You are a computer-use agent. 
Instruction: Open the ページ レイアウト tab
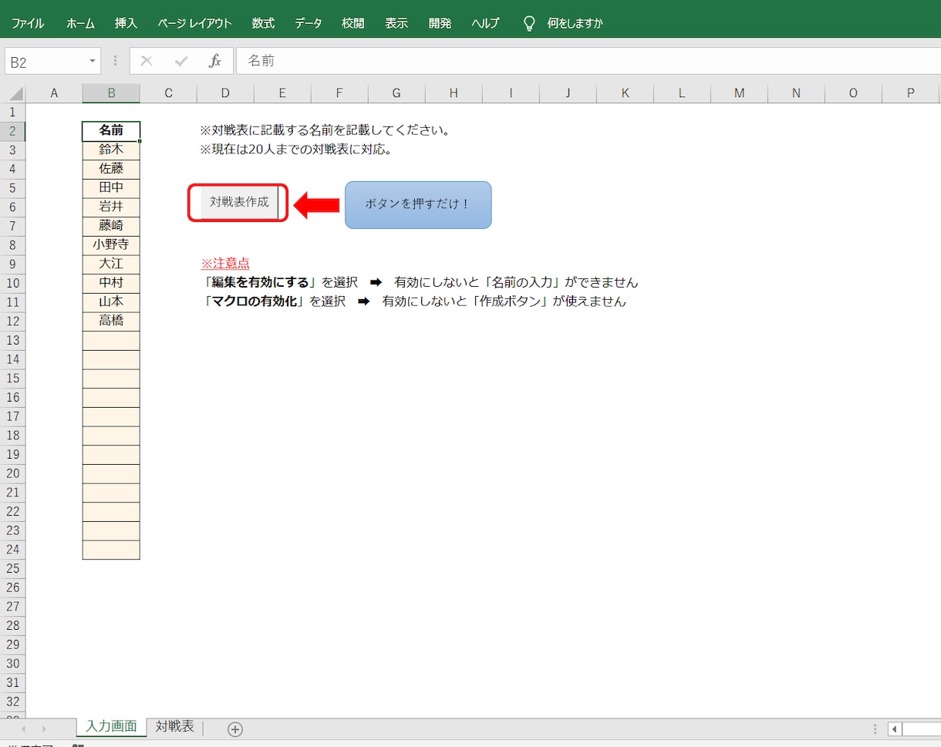point(194,23)
